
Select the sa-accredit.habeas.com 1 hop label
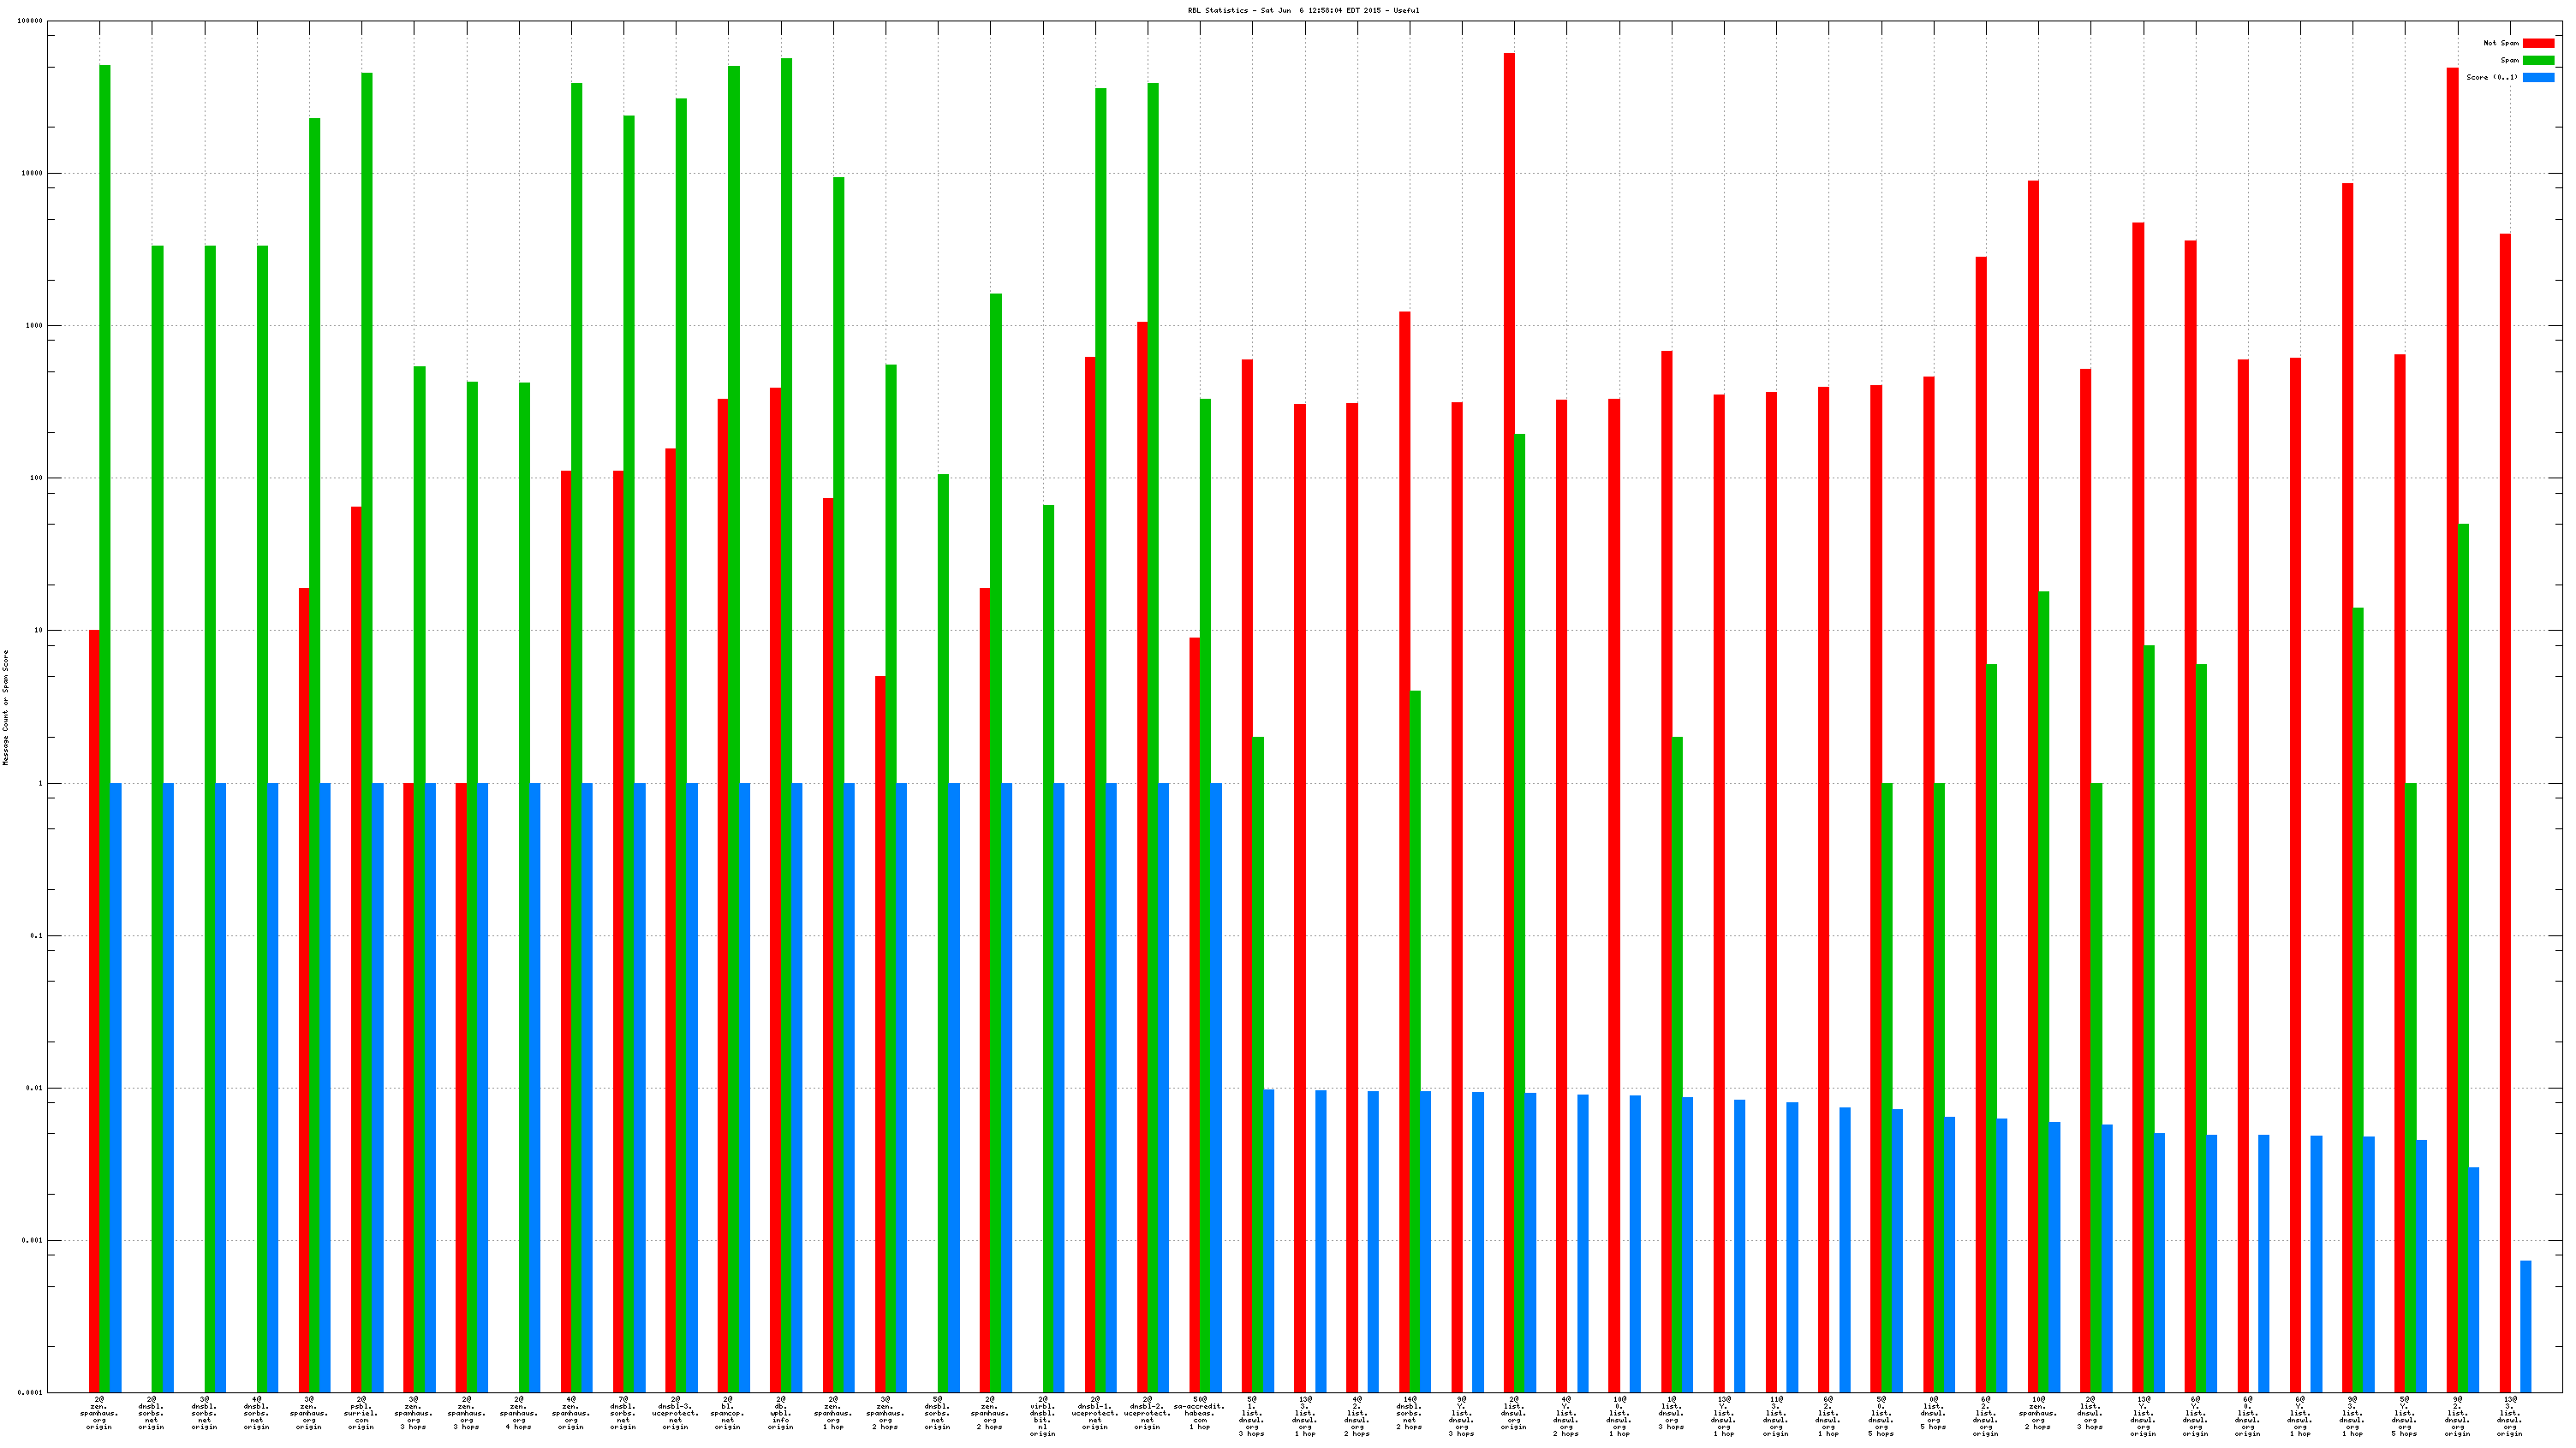(x=1199, y=1413)
